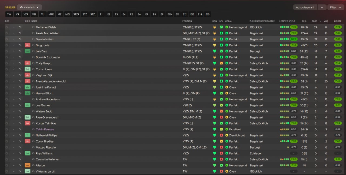Screen dimensions: 346x175
Task: Click the condition heart icon for Mohamed Salah
Action: [x=215, y=27]
